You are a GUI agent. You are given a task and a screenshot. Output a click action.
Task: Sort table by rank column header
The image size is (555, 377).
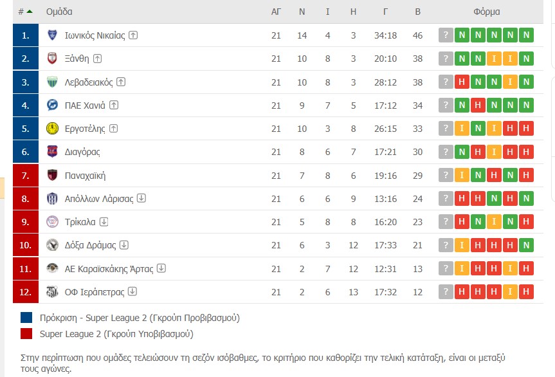pos(25,12)
